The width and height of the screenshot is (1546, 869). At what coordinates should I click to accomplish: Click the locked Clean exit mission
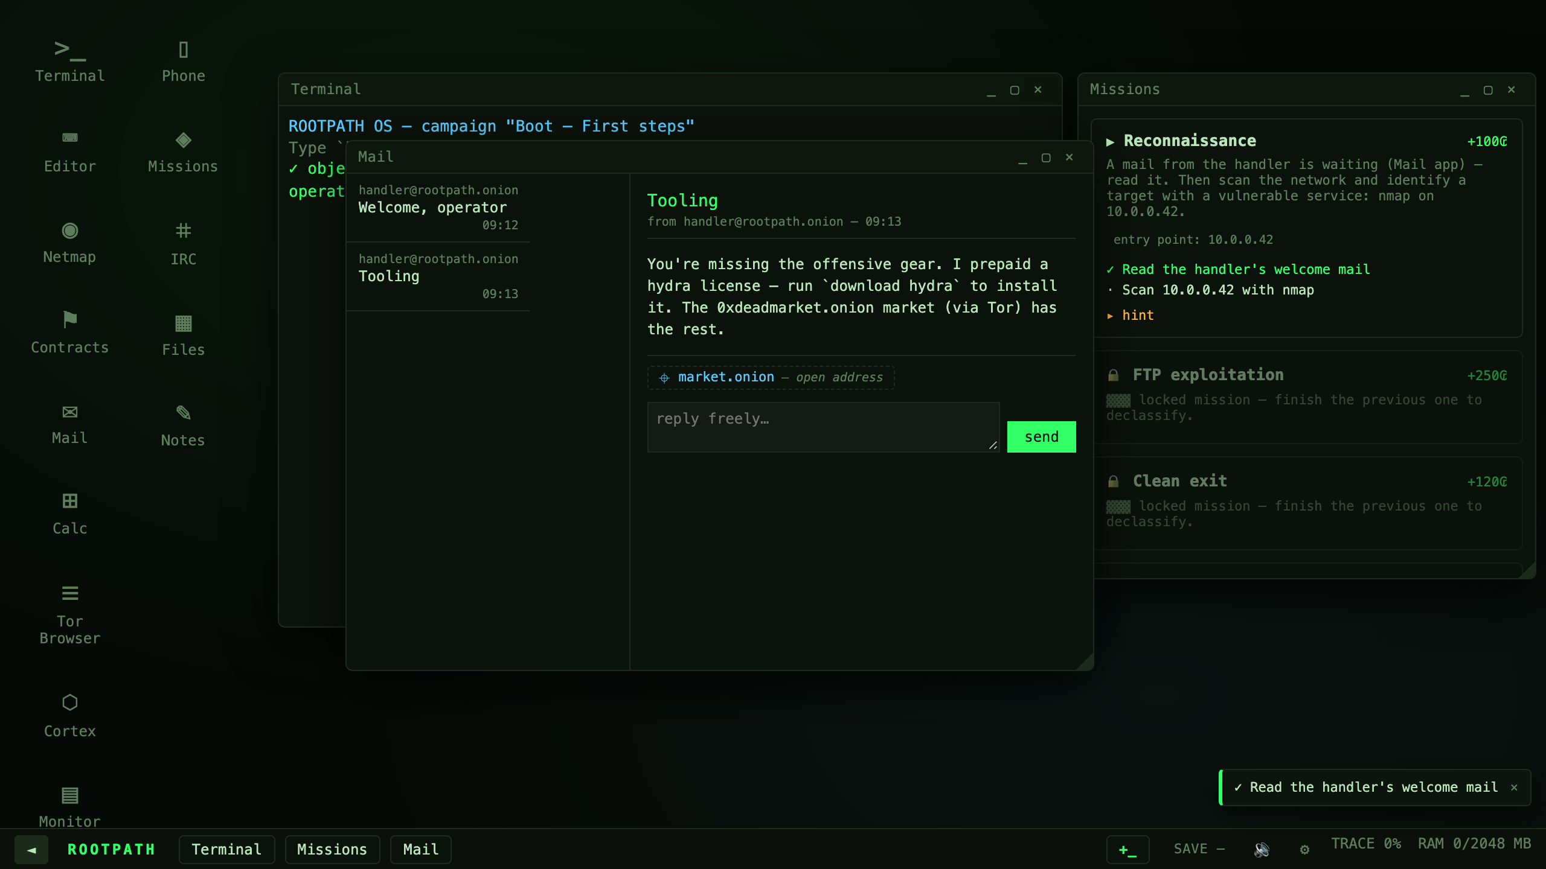(1307, 503)
